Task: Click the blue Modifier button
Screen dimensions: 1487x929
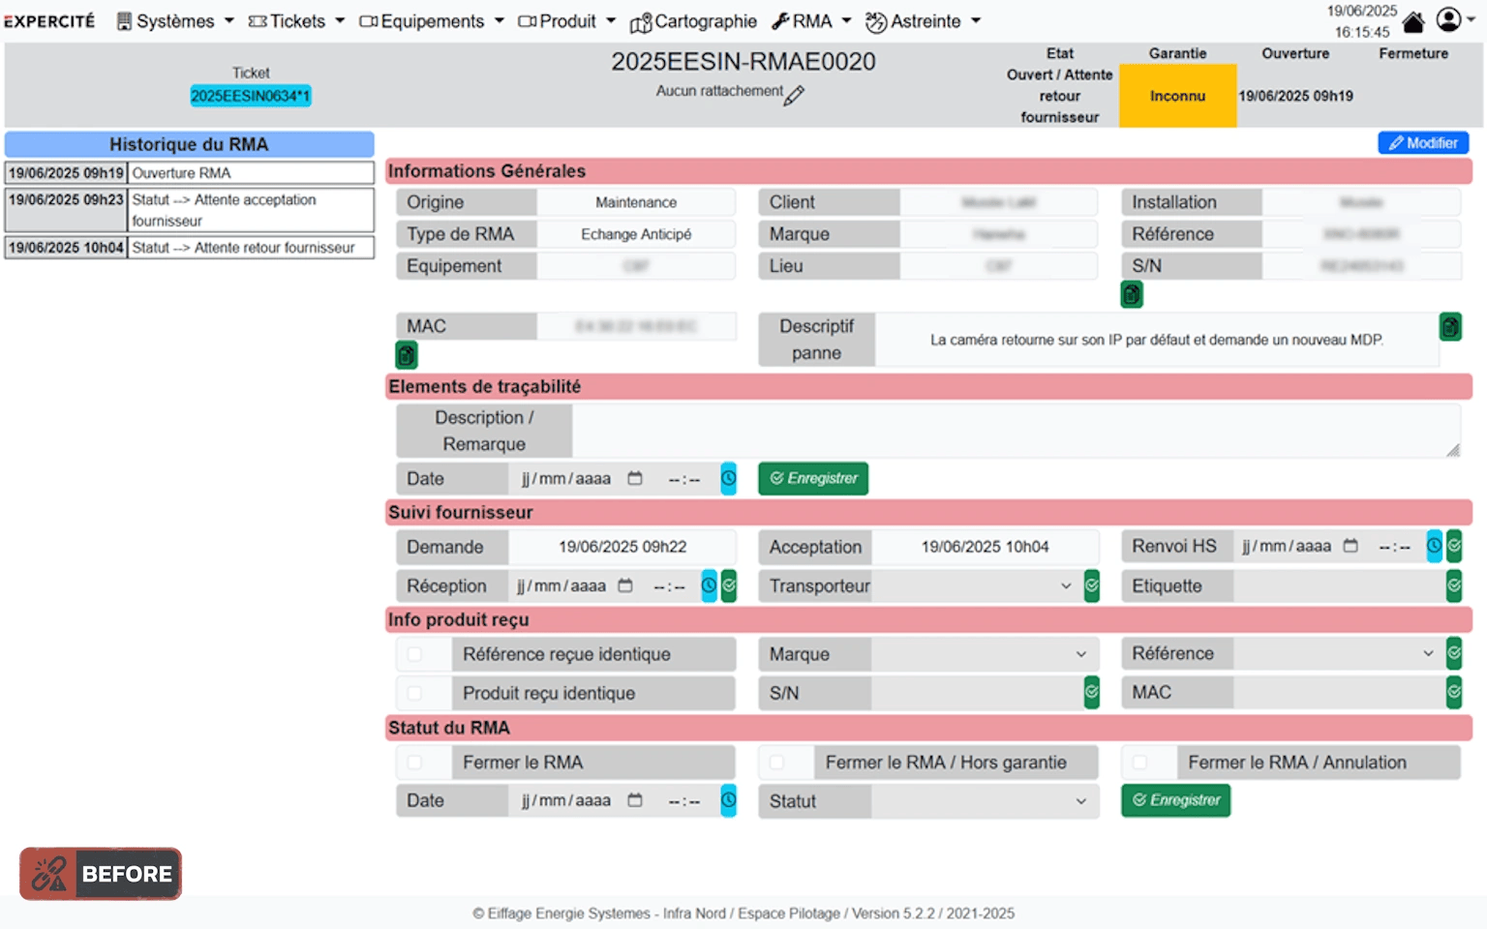Action: tap(1422, 143)
